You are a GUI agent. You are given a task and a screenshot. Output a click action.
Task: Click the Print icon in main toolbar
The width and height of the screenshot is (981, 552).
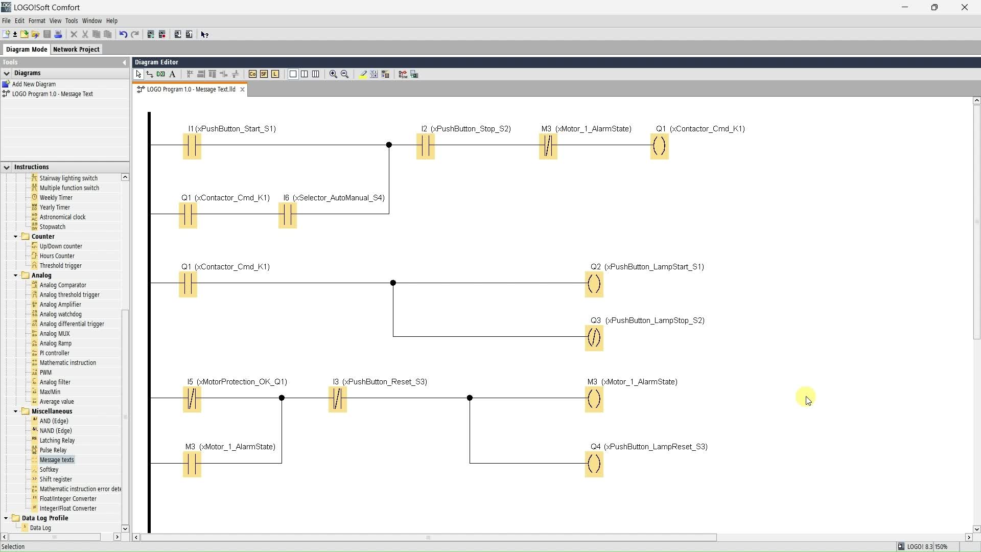point(58,34)
